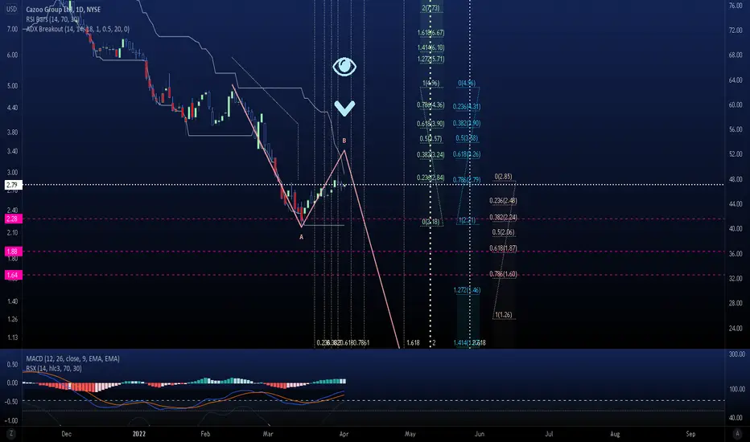The width and height of the screenshot is (750, 442).
Task: Select the blue 0.382(3.90) Fibonacci label
Action: pos(467,123)
